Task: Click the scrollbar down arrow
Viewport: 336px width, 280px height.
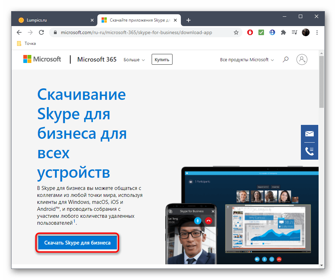Action: (321, 265)
